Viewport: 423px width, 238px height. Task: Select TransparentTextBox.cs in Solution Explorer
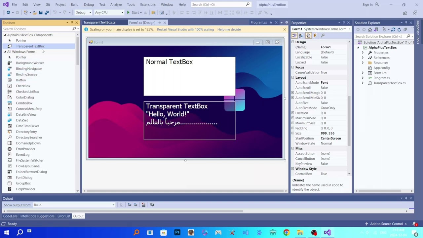(x=389, y=83)
